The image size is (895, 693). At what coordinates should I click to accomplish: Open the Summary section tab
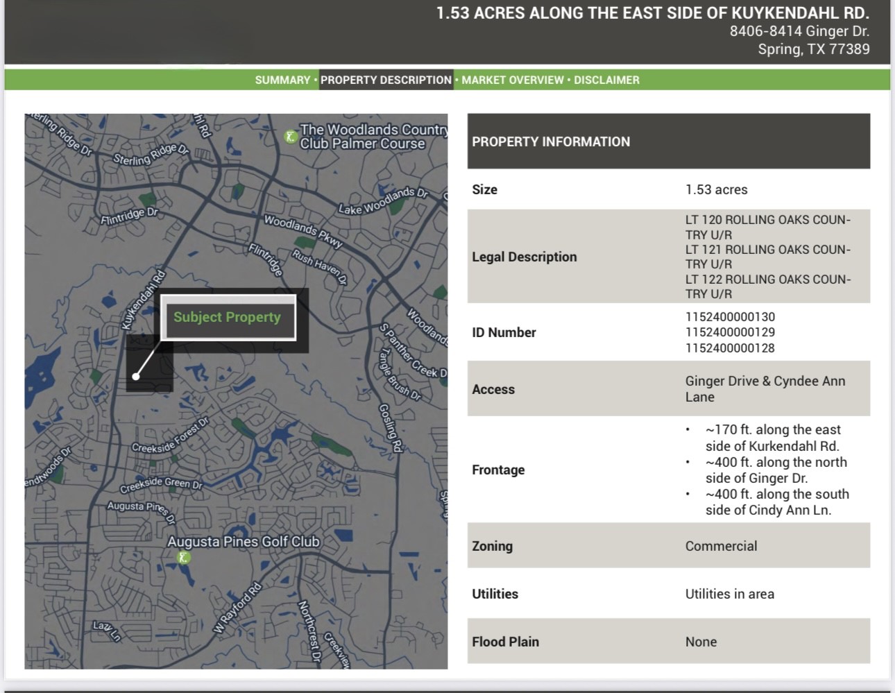pos(282,80)
